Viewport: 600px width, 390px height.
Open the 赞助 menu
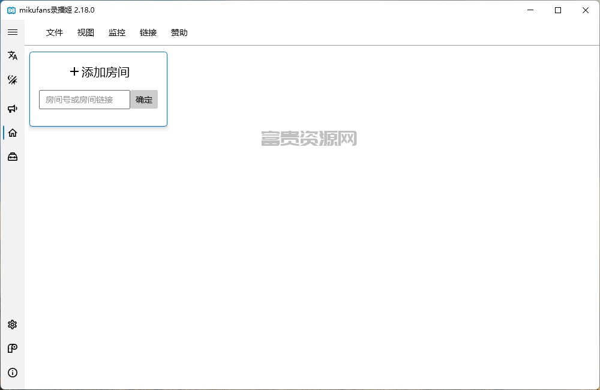tap(179, 33)
